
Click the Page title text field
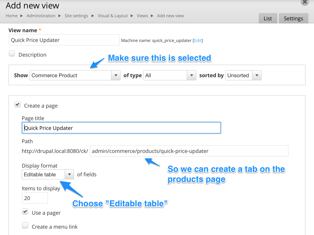(121, 128)
